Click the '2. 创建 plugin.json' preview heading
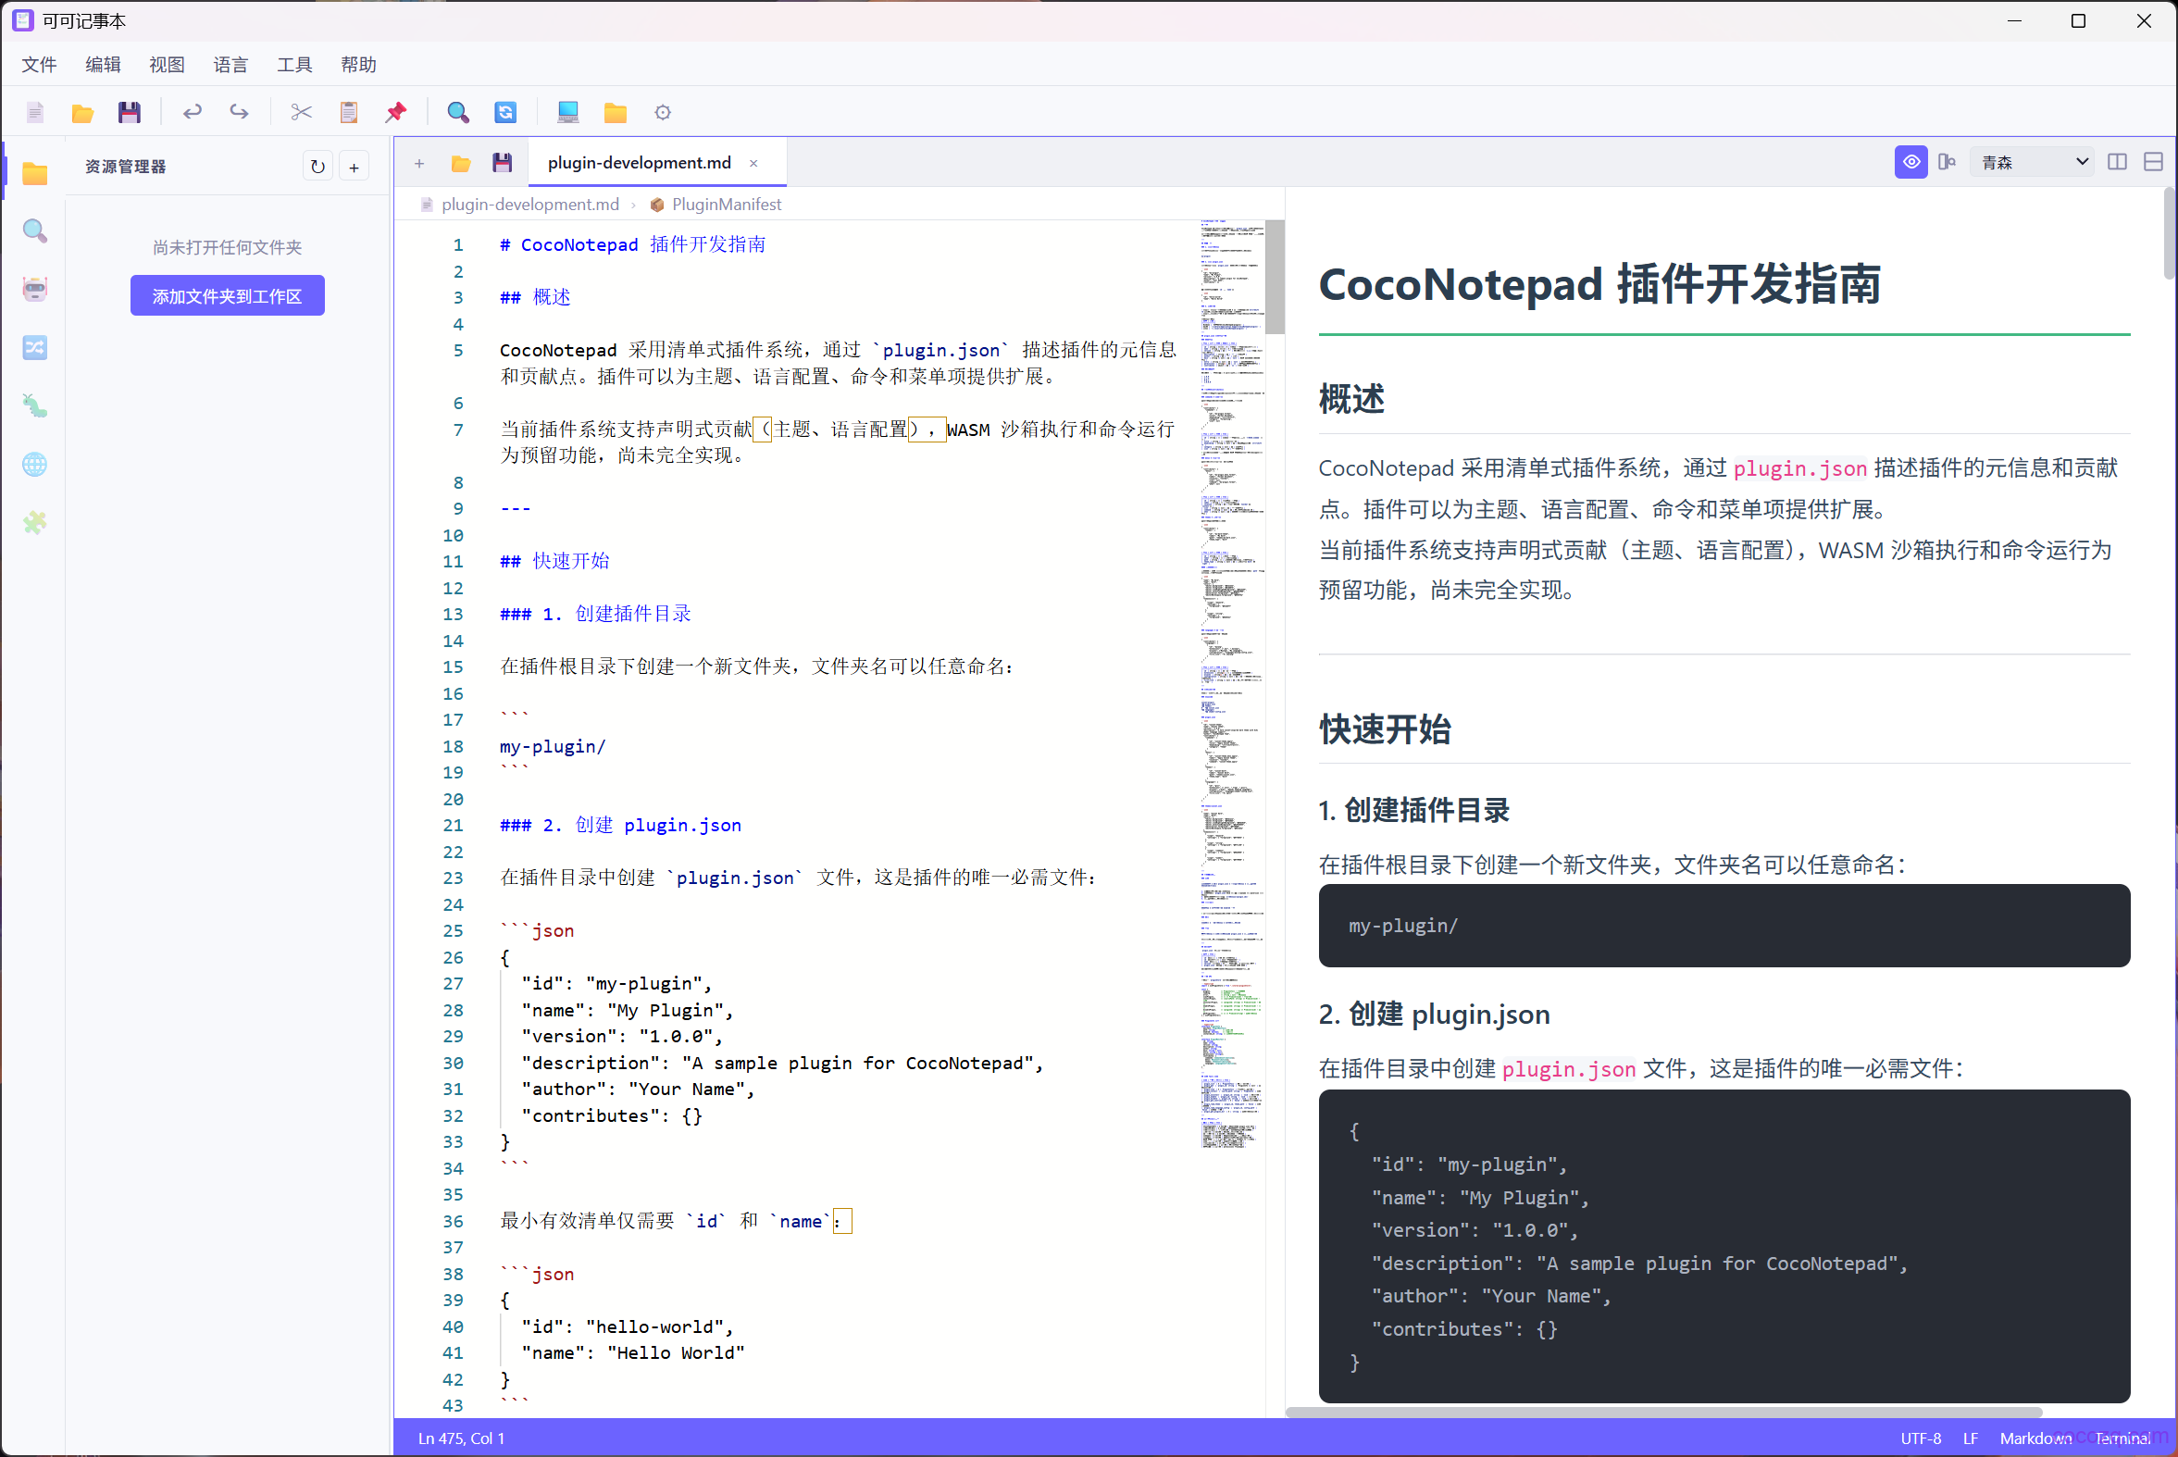This screenshot has width=2178, height=1457. click(1434, 1014)
